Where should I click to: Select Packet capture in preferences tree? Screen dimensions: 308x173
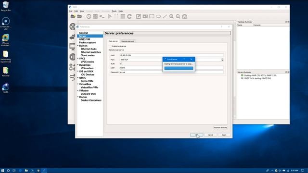[88, 43]
